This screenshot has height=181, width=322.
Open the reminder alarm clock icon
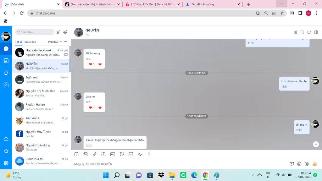click(x=122, y=154)
